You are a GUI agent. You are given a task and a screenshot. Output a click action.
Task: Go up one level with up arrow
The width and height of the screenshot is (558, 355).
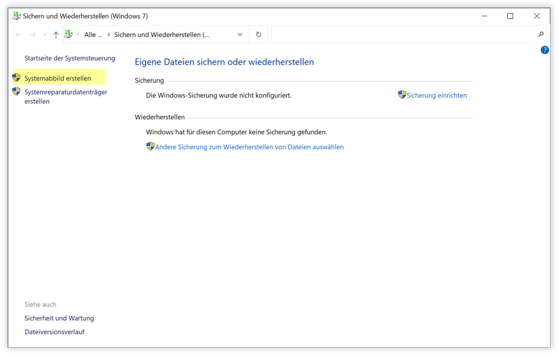[x=56, y=34]
